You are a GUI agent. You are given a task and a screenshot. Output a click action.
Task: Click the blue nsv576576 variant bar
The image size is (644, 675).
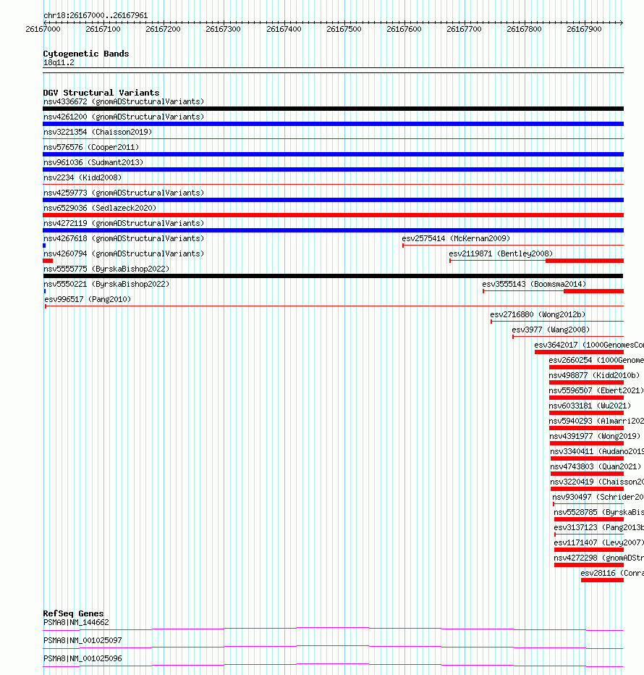coord(334,154)
